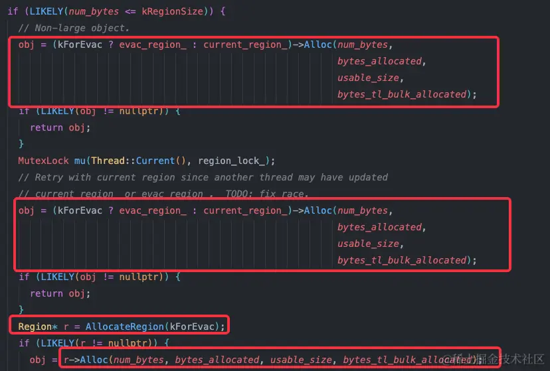
Task: Click the MutexLock type name
Action: point(43,161)
